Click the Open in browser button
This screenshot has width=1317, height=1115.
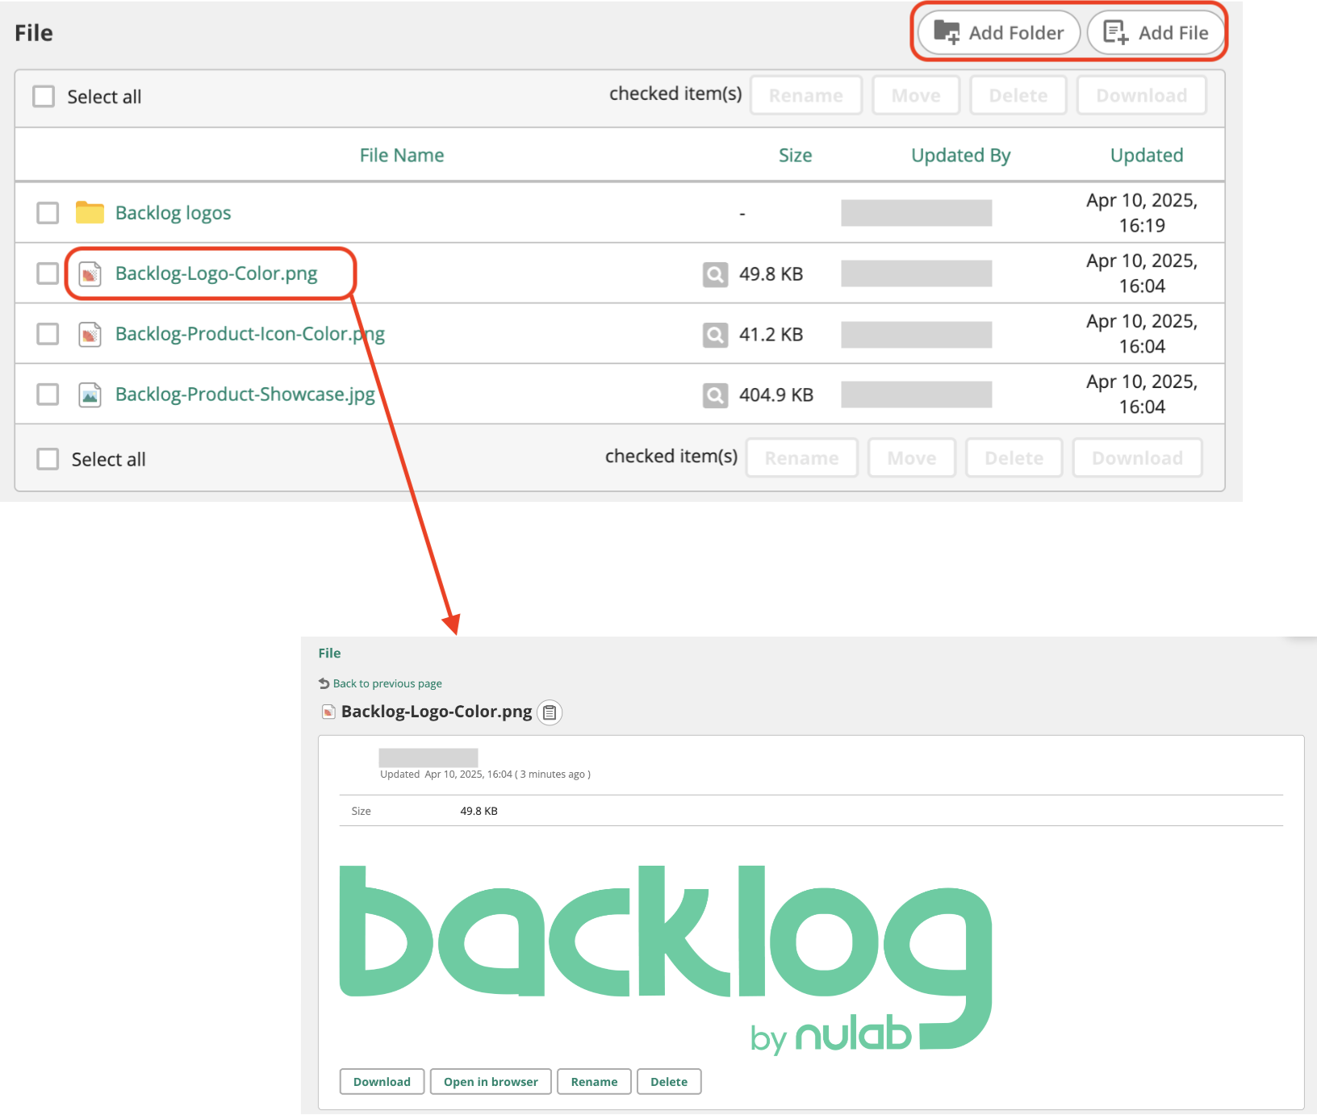pos(491,1082)
